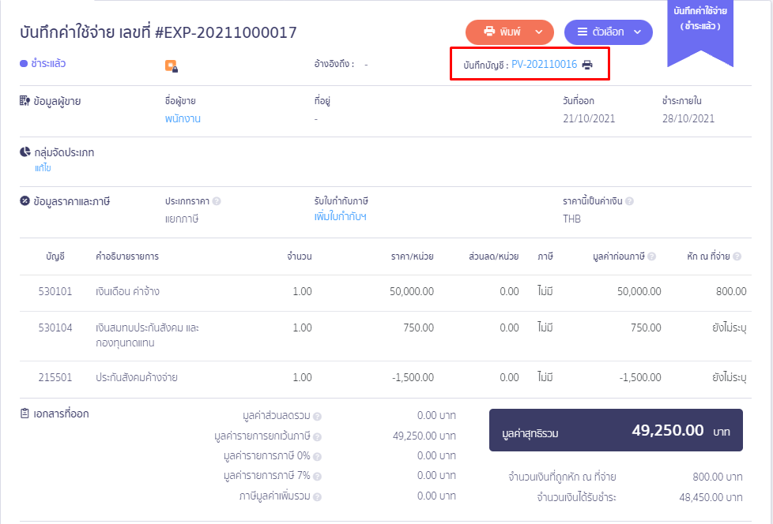Click clipboard icon beside เอกสารที่ออก

25,414
